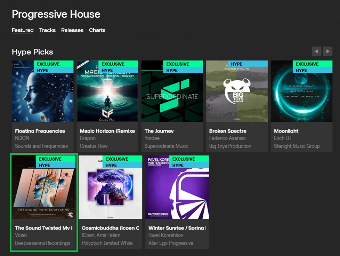The width and height of the screenshot is (340, 256).
Task: Click the next arrow in Hype Picks
Action: click(x=327, y=51)
